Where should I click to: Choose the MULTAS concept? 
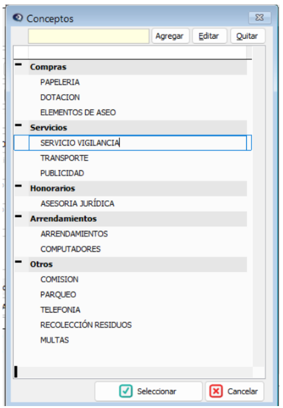[x=54, y=340]
